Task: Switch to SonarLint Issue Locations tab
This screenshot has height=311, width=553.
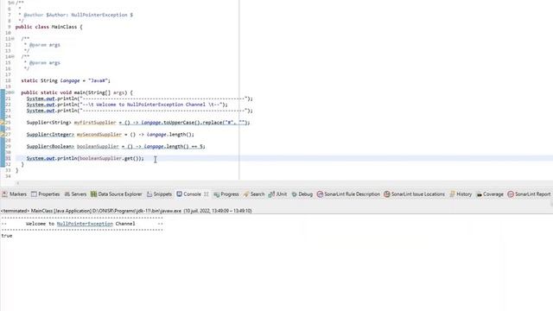Action: (415, 194)
